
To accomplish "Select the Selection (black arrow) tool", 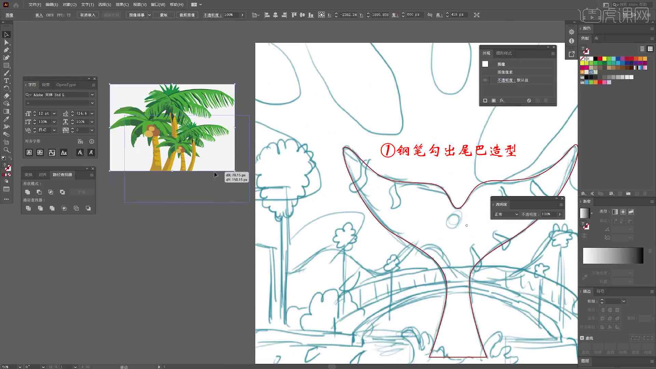I will pos(6,35).
